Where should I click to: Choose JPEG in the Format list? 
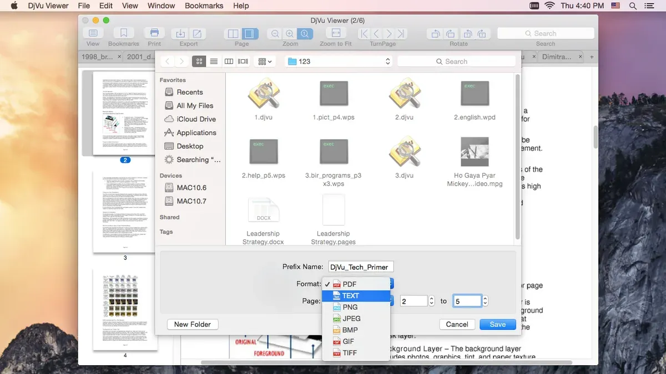[x=356, y=319]
